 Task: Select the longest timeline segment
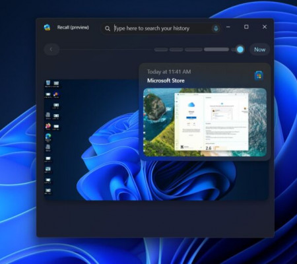[x=216, y=49]
